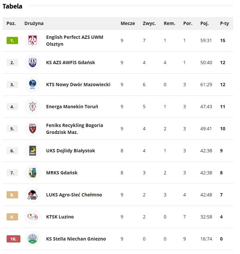Click the English Perfect AZS UWM Olsztyn logo
Viewport: 240px width, 254px height.
(32, 40)
